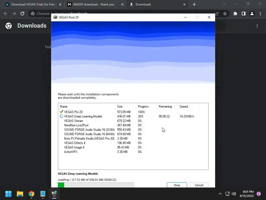Open Notepad from the taskbar
The image size is (266, 200).
click(43, 194)
